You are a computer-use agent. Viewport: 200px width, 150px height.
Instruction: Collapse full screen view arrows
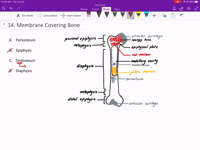pos(196,9)
